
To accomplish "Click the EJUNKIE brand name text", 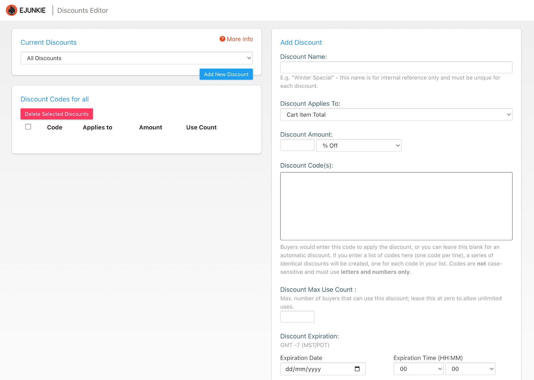I will (32, 10).
